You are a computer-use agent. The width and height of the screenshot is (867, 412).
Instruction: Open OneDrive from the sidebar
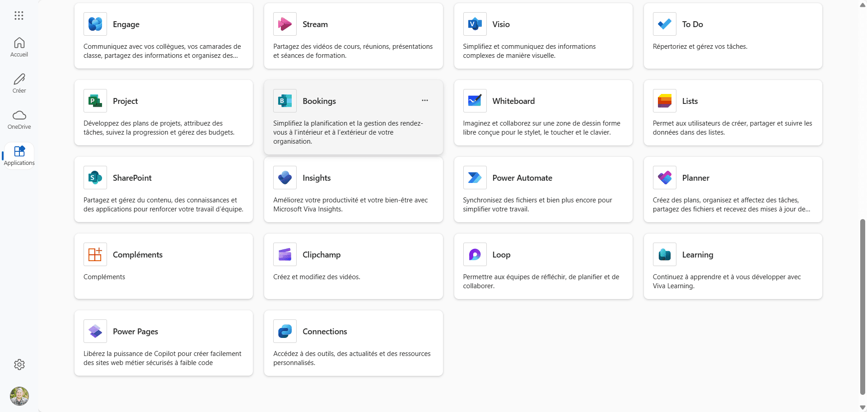point(19,120)
